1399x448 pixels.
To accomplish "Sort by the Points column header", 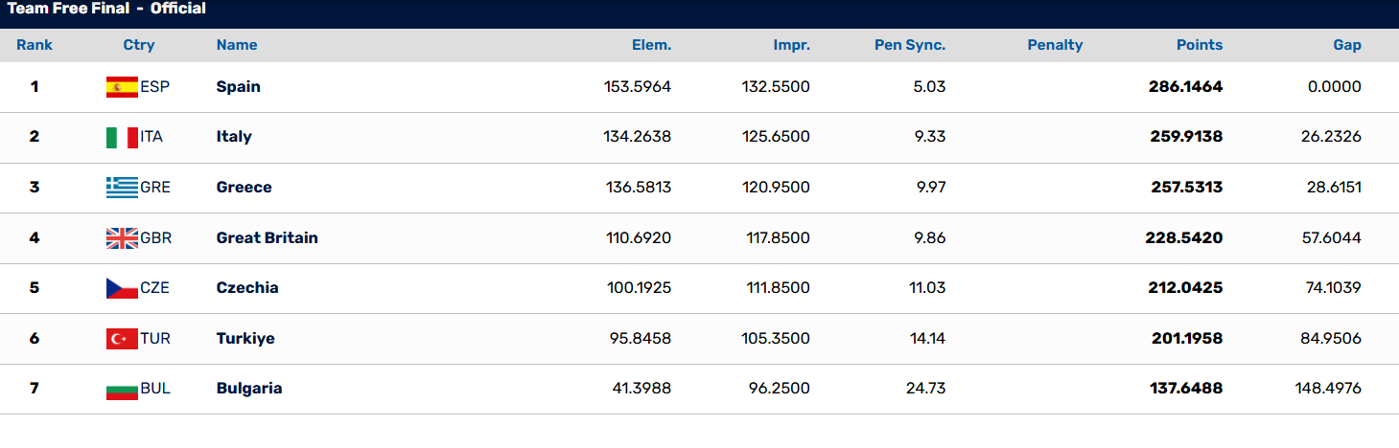I will click(1200, 45).
